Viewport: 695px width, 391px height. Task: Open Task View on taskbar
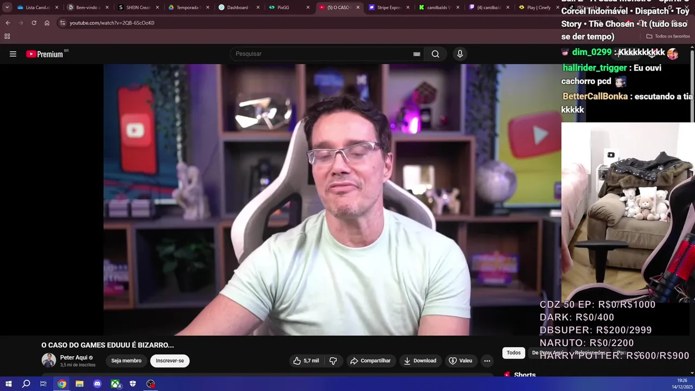(x=43, y=384)
